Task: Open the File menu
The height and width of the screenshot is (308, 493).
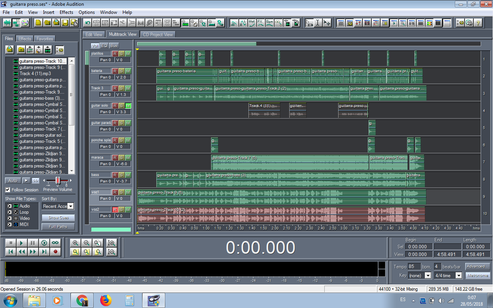Action: pyautogui.click(x=6, y=12)
